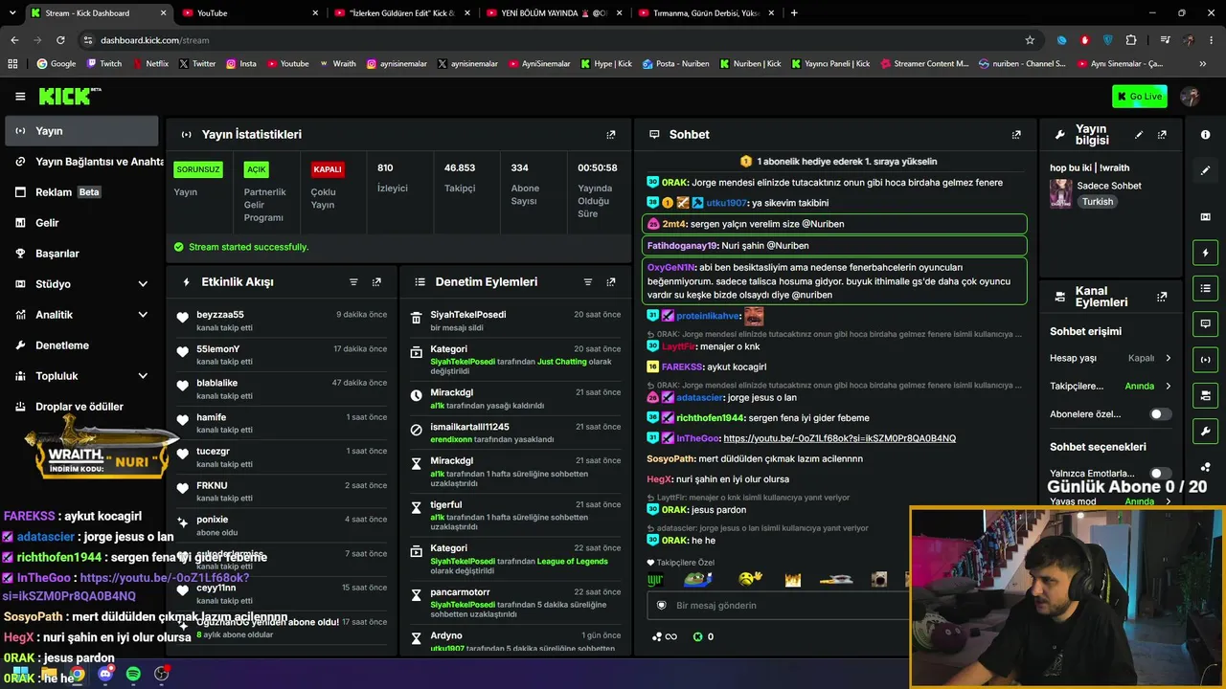Open the Twitch bookmark
Screen dimensions: 1226x689
coord(104,64)
